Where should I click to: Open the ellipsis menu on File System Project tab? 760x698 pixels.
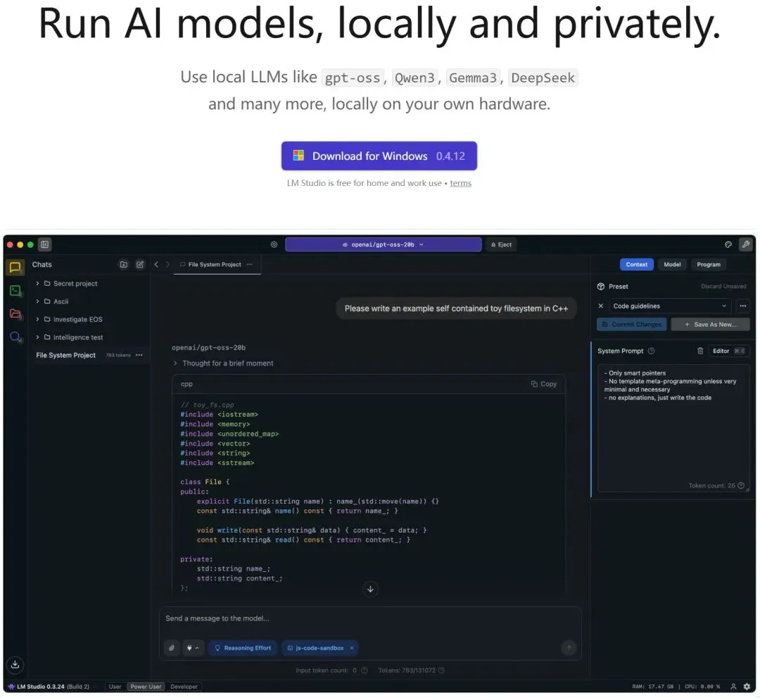pos(250,264)
